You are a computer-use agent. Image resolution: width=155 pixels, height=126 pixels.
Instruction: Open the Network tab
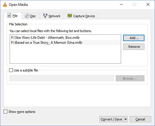point(51,16)
